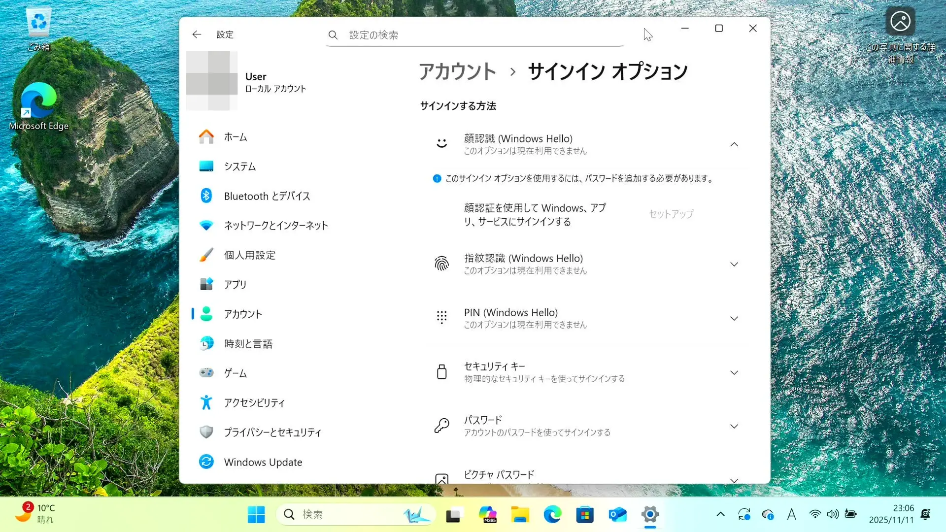Click the volume icon in system tray
This screenshot has width=946, height=532.
pos(832,514)
